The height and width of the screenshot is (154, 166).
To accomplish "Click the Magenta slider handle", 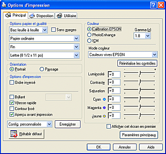I will point(140,107).
